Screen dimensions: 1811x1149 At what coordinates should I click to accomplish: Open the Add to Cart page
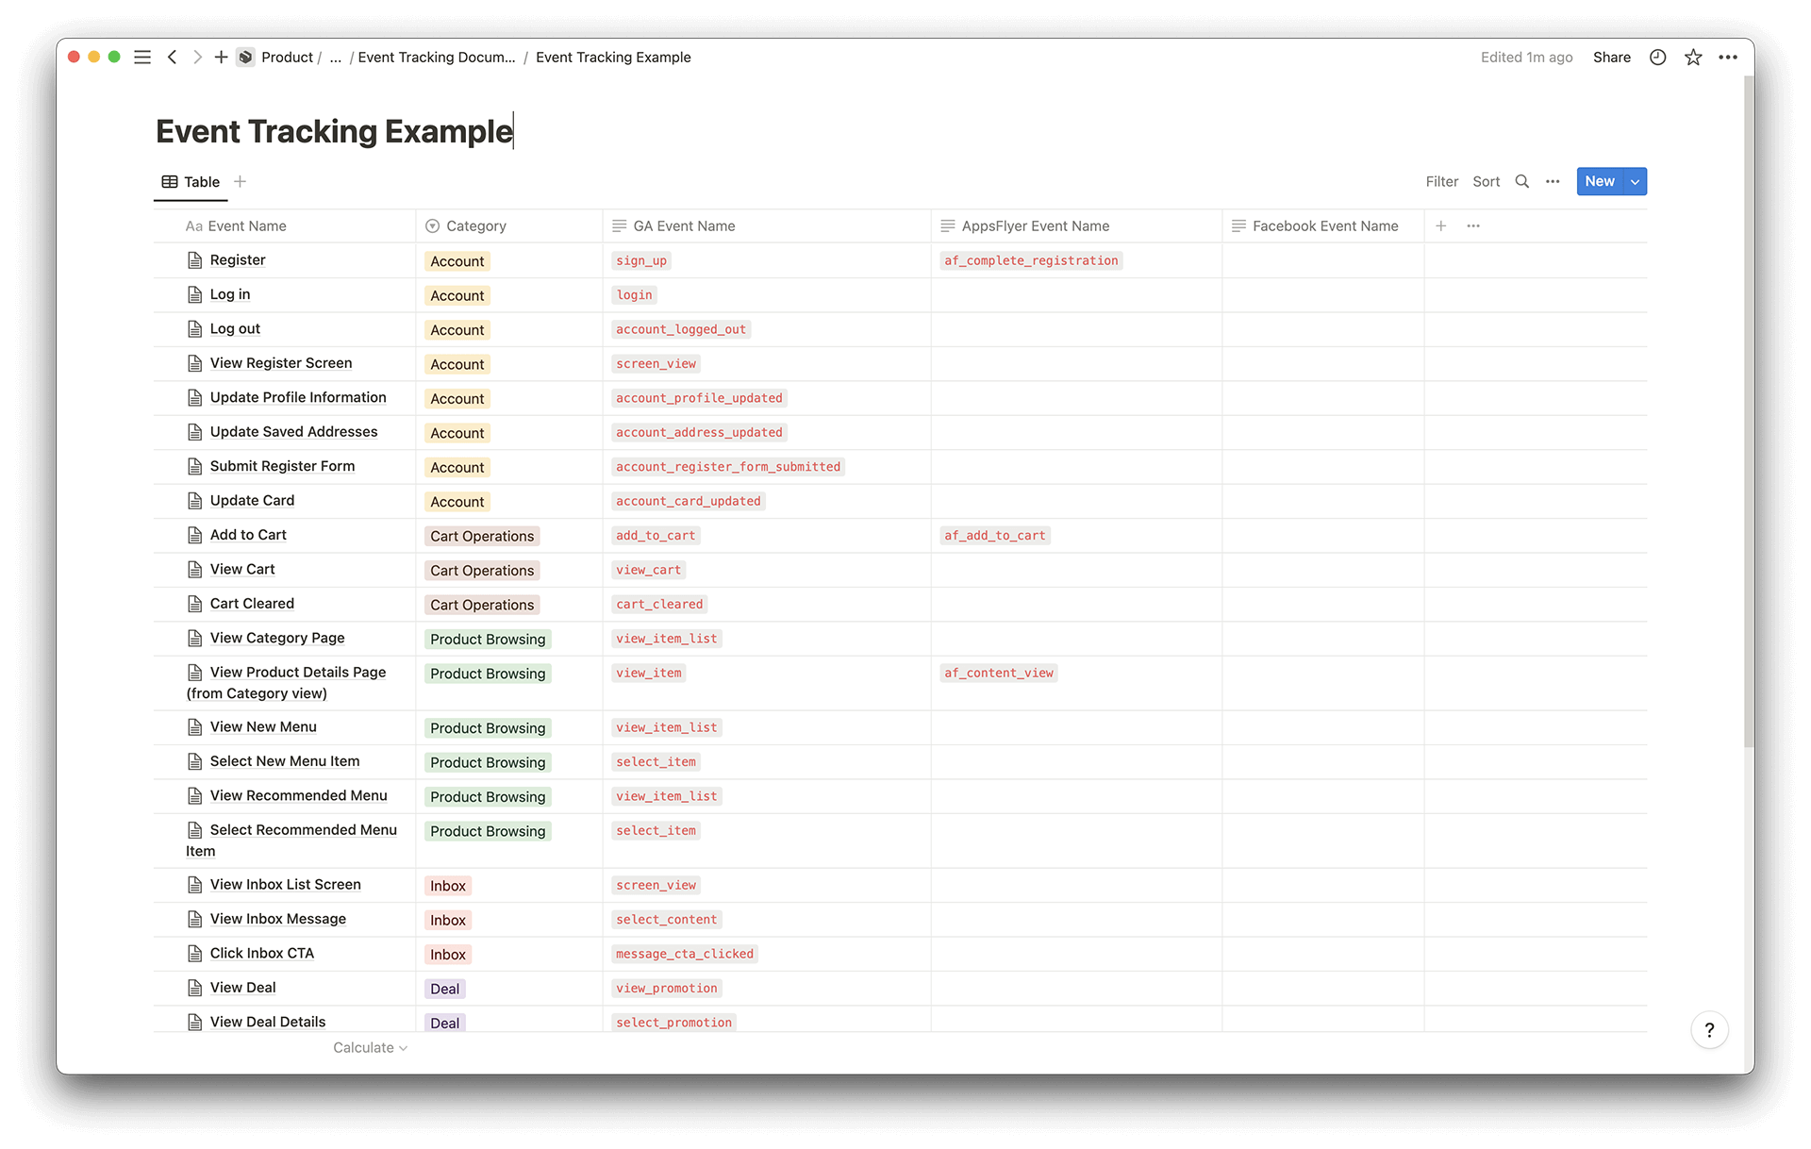click(x=248, y=535)
